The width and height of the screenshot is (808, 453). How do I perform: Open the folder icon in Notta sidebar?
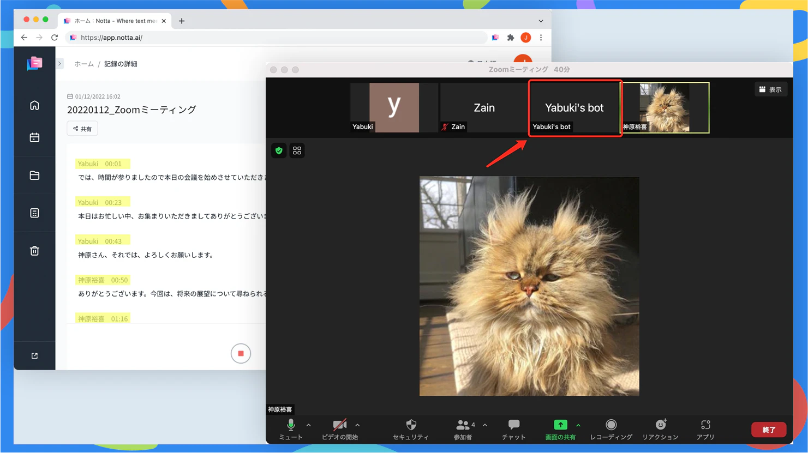click(x=34, y=175)
